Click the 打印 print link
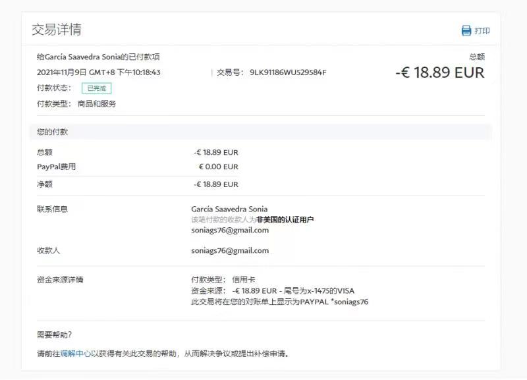This screenshot has height=380, width=527. click(482, 31)
